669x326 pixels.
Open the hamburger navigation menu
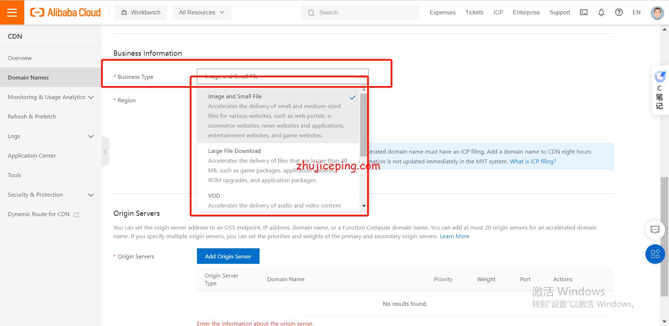[x=12, y=12]
